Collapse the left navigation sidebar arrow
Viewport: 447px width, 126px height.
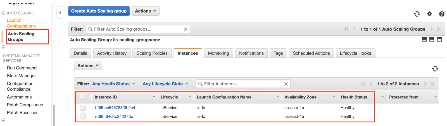tap(60, 13)
